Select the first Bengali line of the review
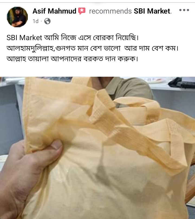The width and height of the screenshot is (195, 219). (72, 38)
